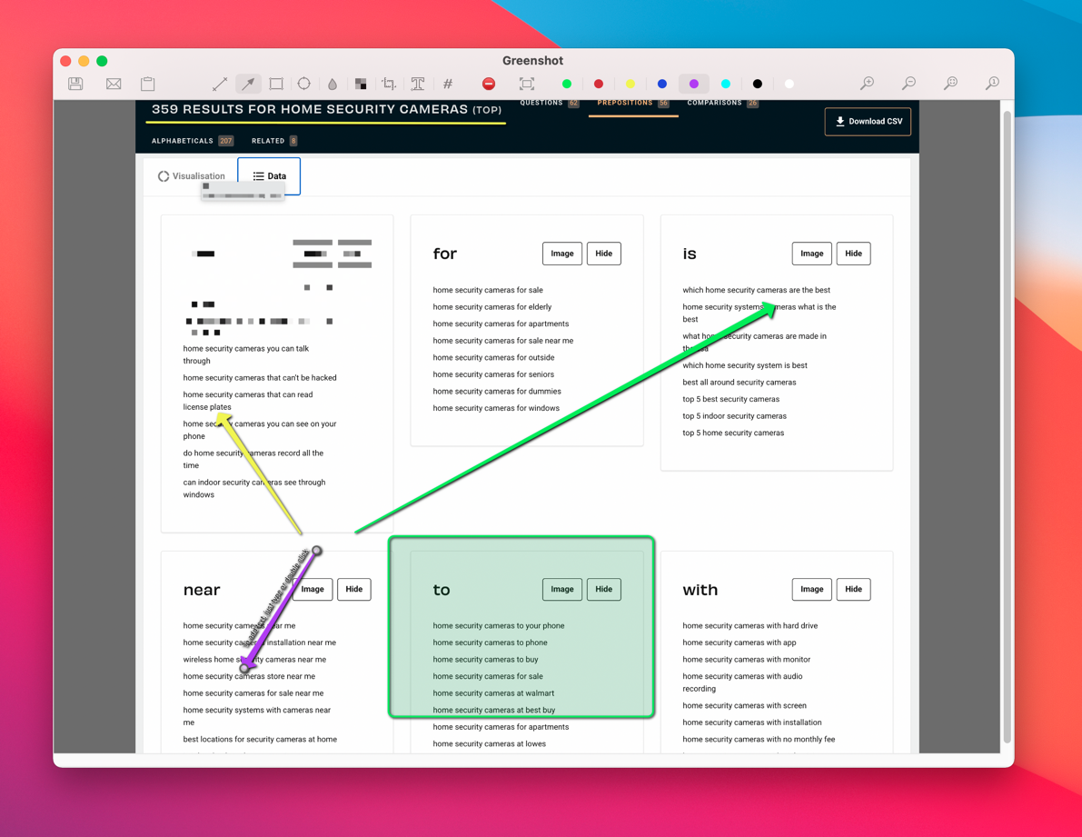Image resolution: width=1082 pixels, height=837 pixels.
Task: Click Image button in the 'for' card
Action: tap(562, 254)
